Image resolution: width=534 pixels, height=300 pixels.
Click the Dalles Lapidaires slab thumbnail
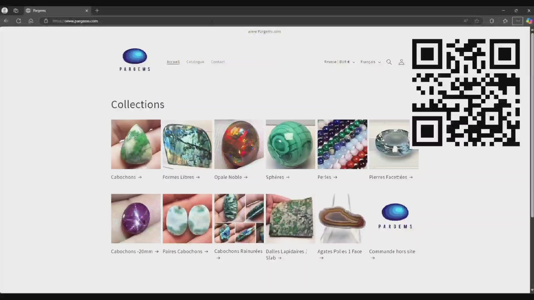[290, 219]
